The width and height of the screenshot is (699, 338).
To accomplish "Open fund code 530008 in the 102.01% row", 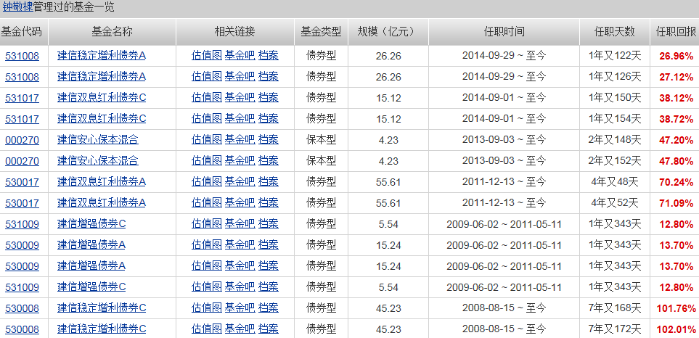I will 22,329.
